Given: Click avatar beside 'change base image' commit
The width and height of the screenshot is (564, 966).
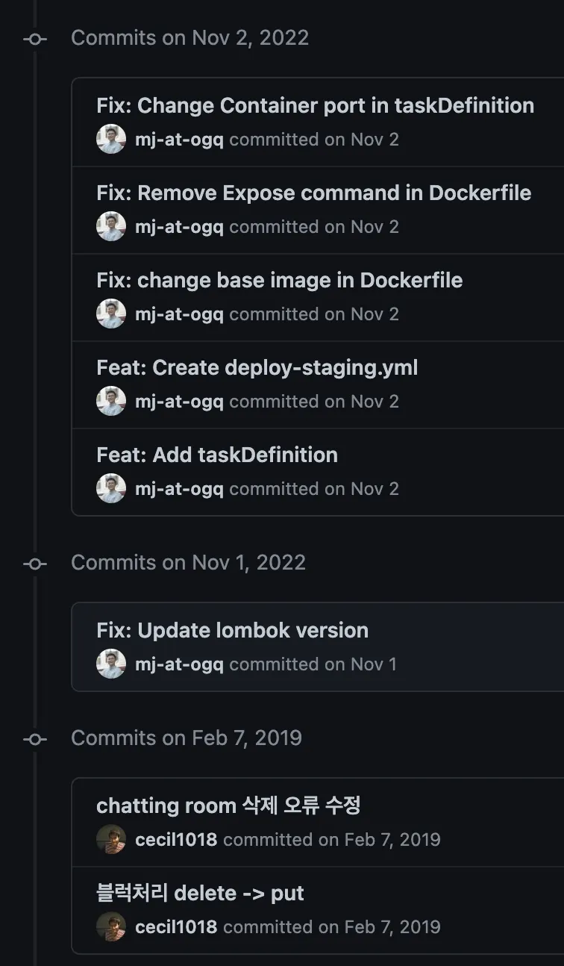Looking at the screenshot, I should [111, 314].
